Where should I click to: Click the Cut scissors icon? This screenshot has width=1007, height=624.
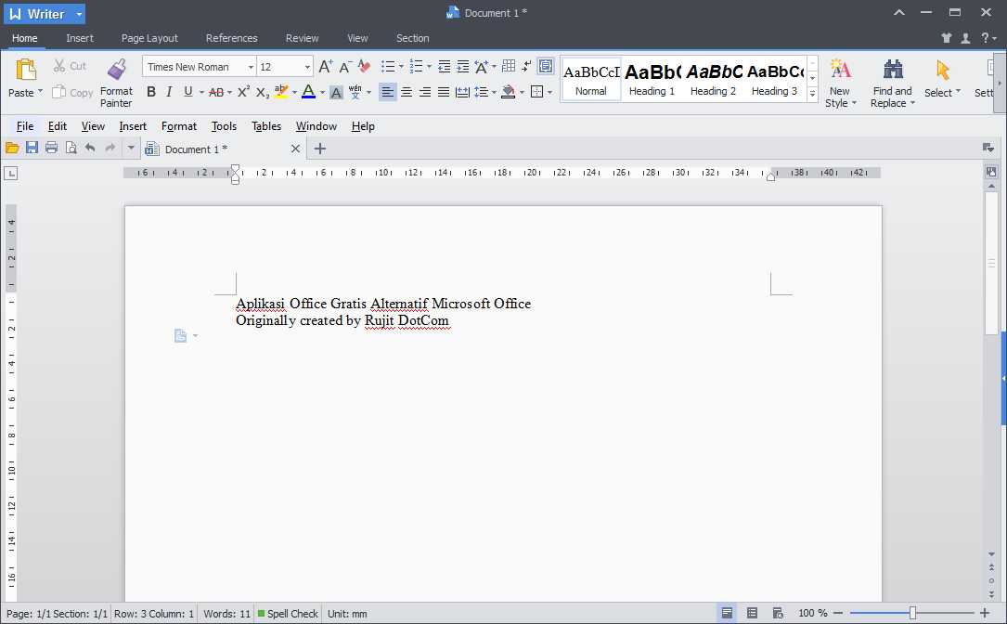coord(59,66)
